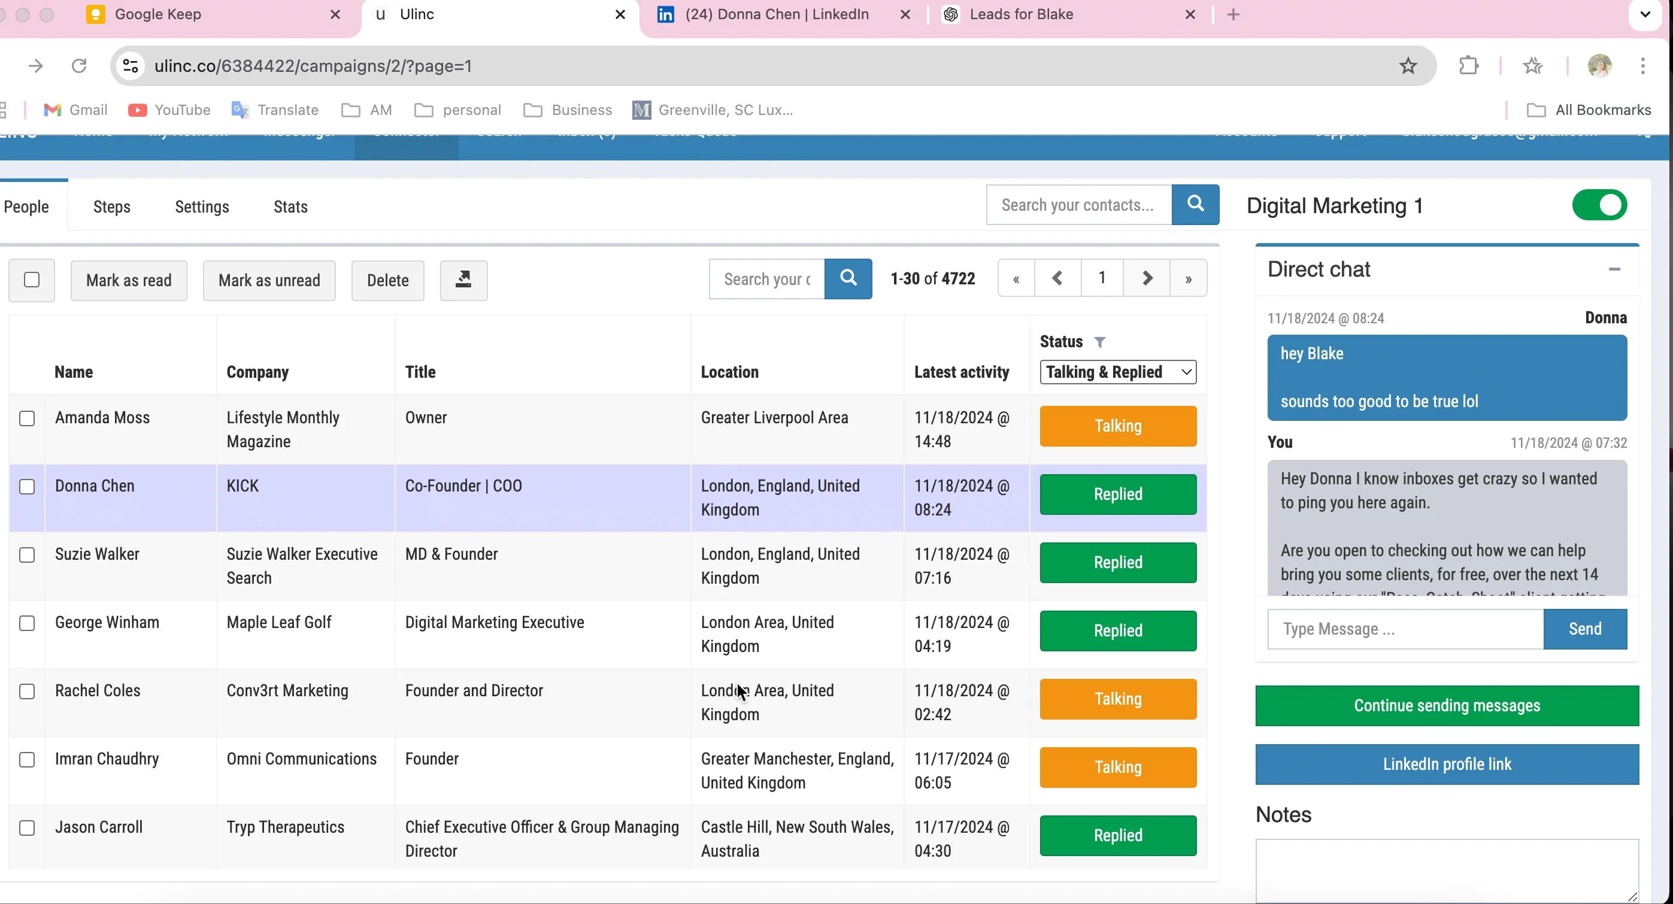Select the select-all checkbox above the table

pyautogui.click(x=31, y=280)
